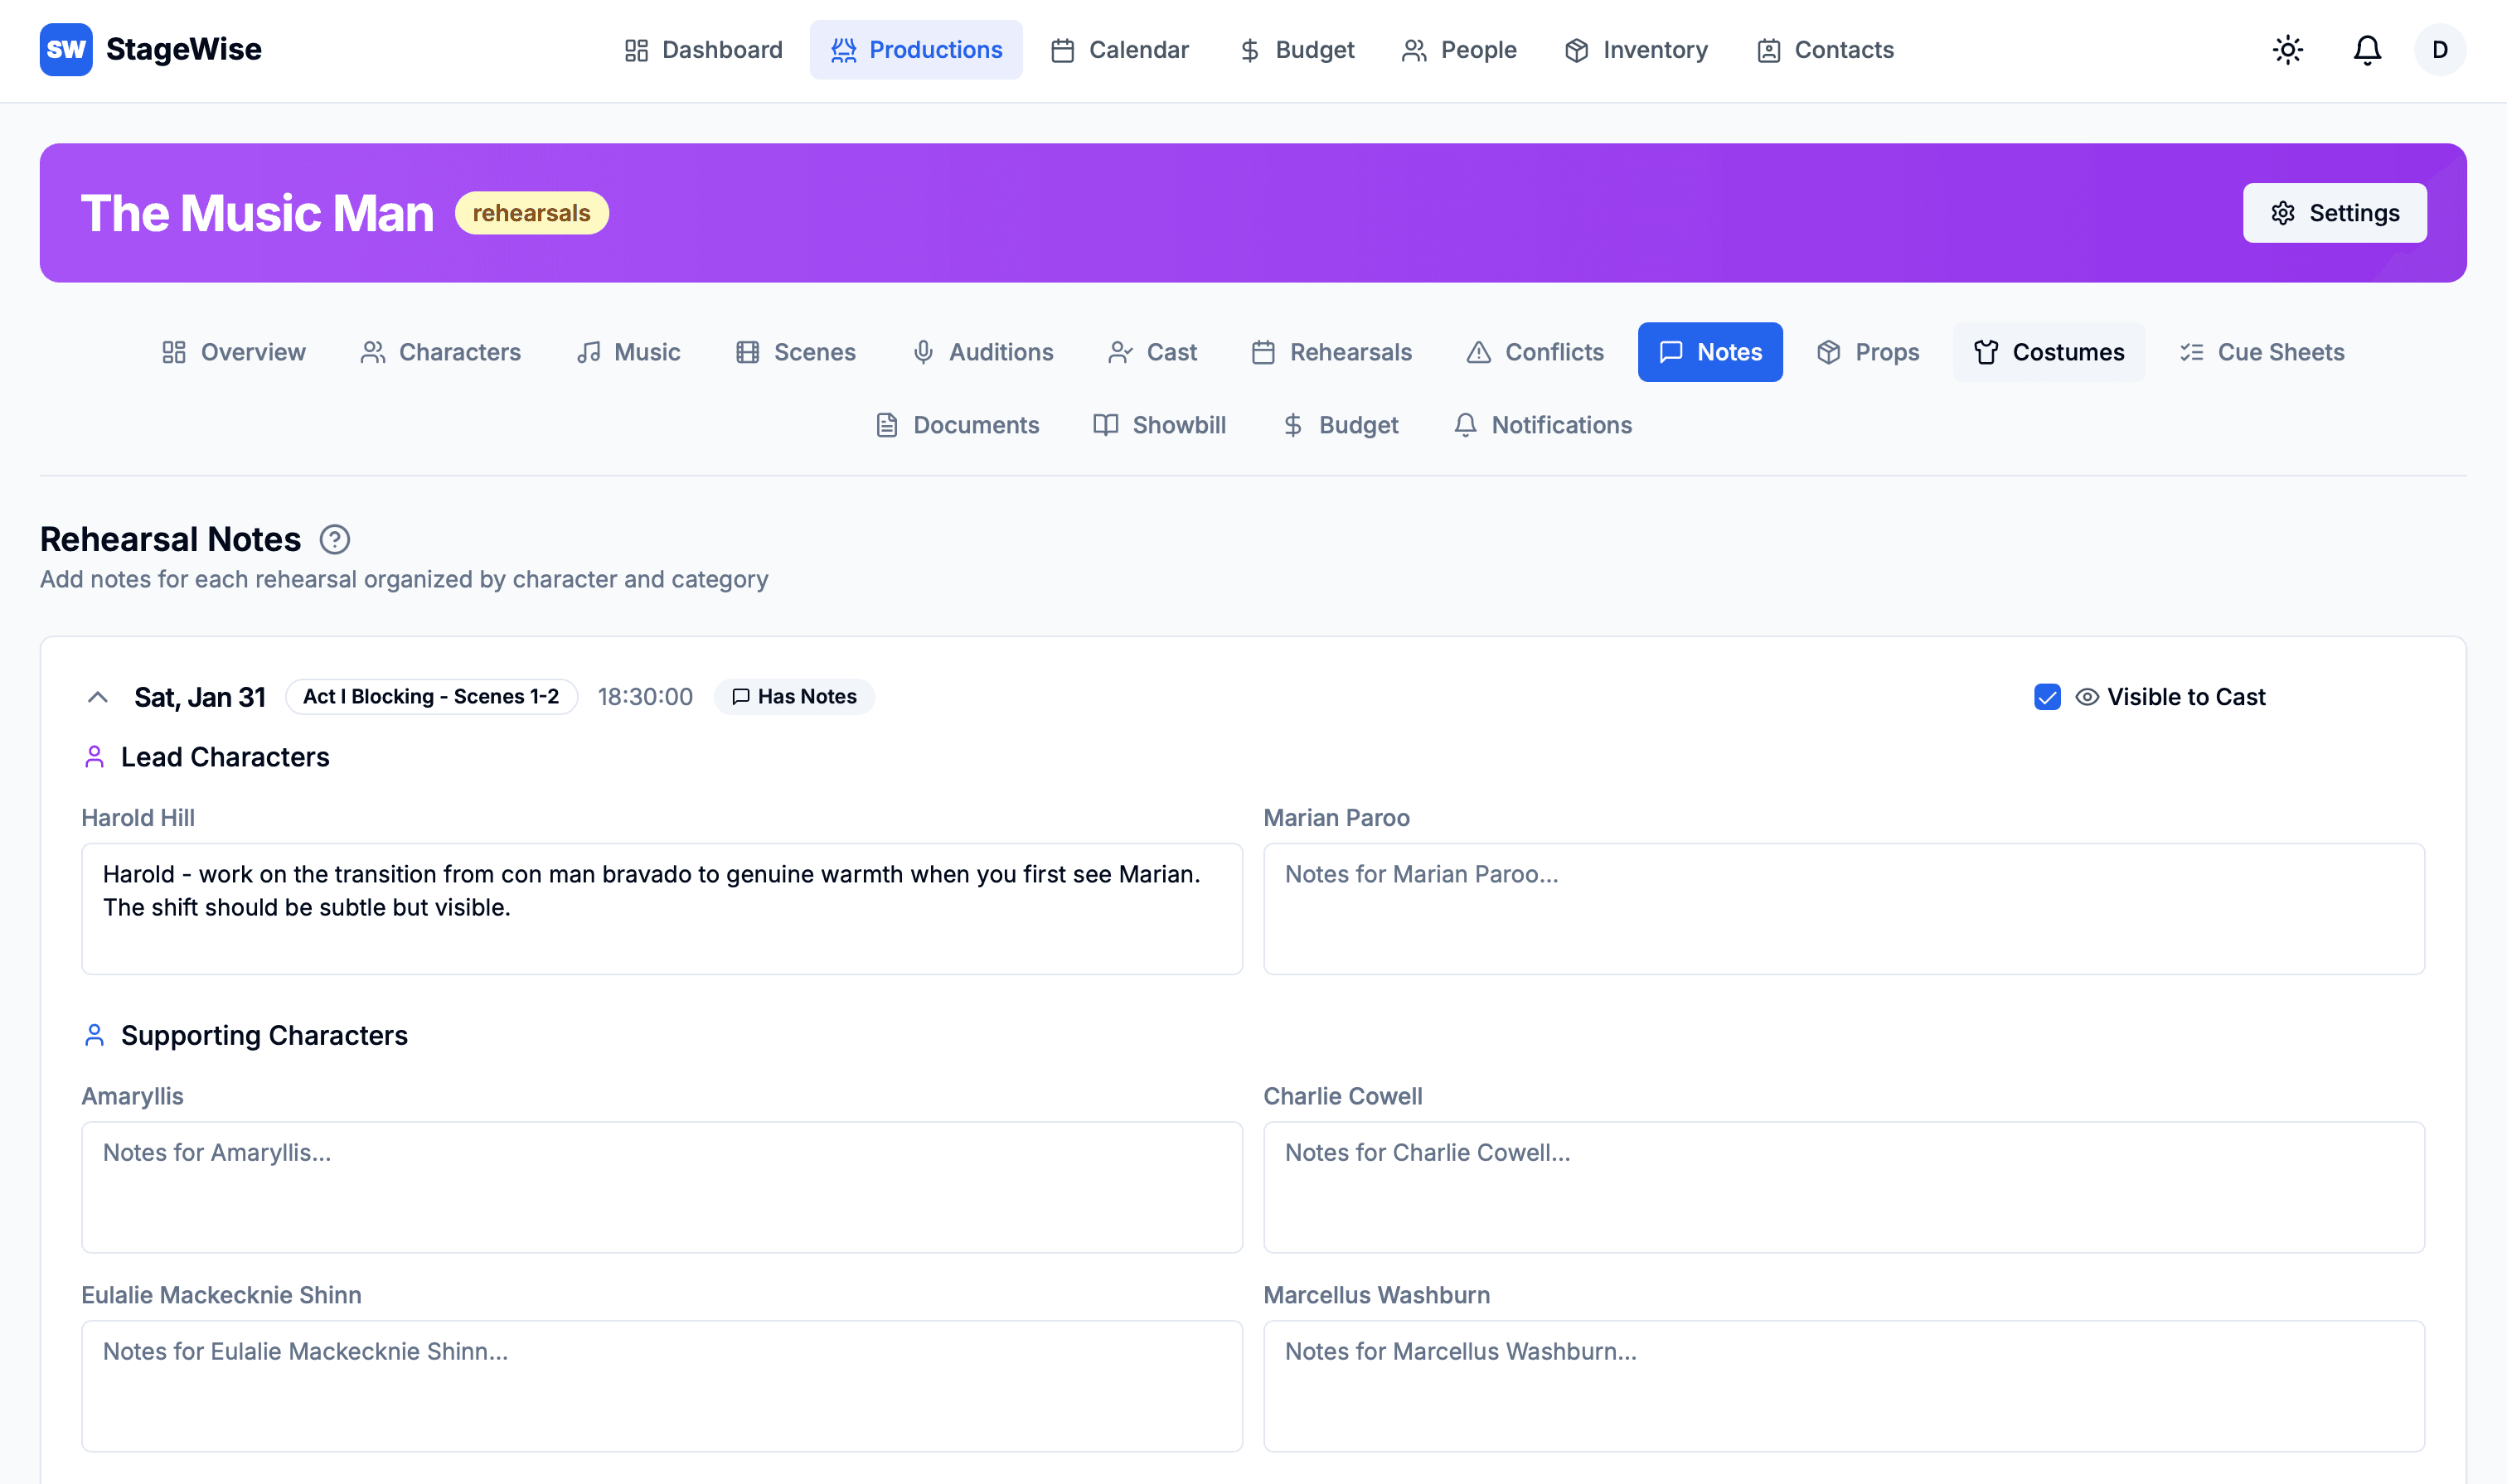This screenshot has width=2507, height=1484.
Task: Click into Marian Paroo notes field
Action: point(1843,908)
